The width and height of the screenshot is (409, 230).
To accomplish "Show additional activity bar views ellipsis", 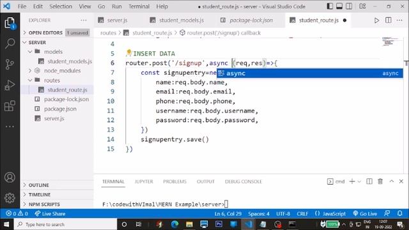I will coord(10,126).
